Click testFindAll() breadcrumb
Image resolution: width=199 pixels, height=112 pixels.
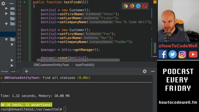[85, 65]
